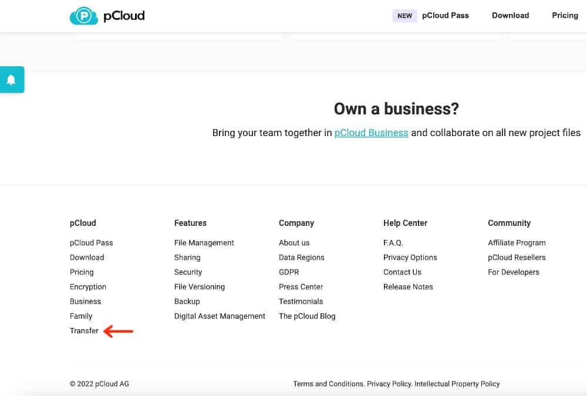Viewport: 587px width, 396px height.
Task: Open F.A.Q. under Help Center
Action: tap(393, 242)
